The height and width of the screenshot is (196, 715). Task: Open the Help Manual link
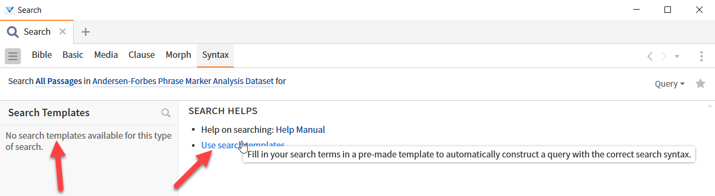point(301,130)
